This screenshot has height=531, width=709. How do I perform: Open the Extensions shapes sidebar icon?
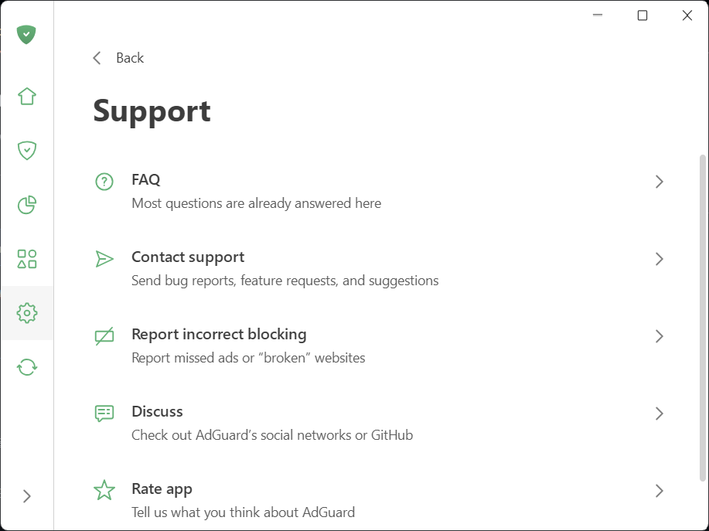tap(27, 259)
